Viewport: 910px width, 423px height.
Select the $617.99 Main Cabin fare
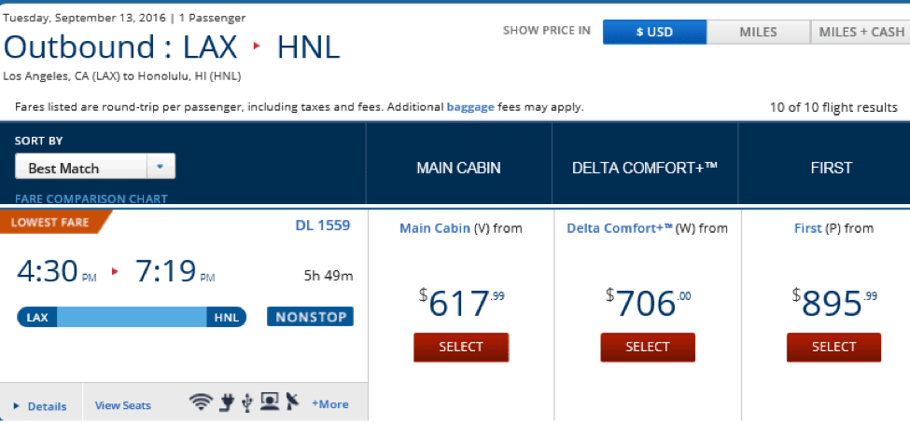(x=461, y=348)
